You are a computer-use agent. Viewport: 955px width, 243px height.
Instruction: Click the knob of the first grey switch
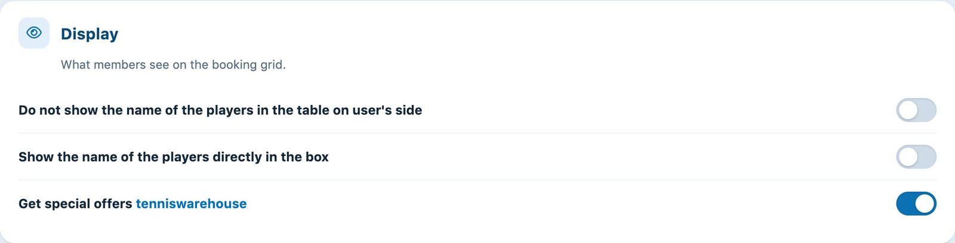point(908,110)
